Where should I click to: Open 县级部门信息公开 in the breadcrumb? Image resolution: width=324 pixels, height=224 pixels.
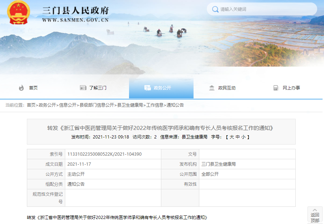97,105
